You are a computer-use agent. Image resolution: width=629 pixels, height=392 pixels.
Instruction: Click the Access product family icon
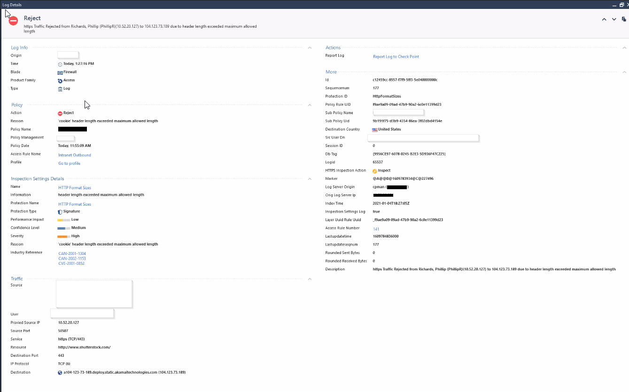[x=60, y=81]
